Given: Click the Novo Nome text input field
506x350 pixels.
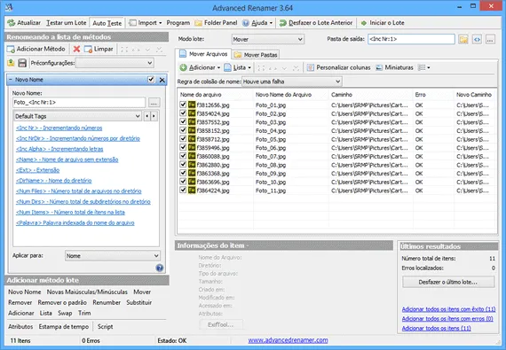Looking at the screenshot, I should (x=79, y=103).
